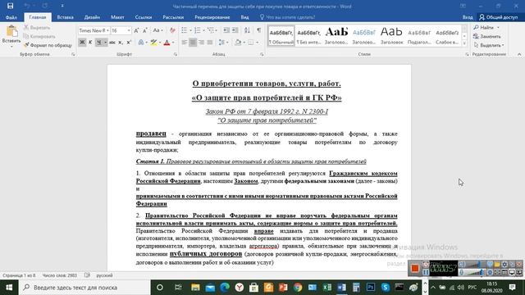
Task: Select the Обычный (Normal) style
Action: tap(281, 36)
